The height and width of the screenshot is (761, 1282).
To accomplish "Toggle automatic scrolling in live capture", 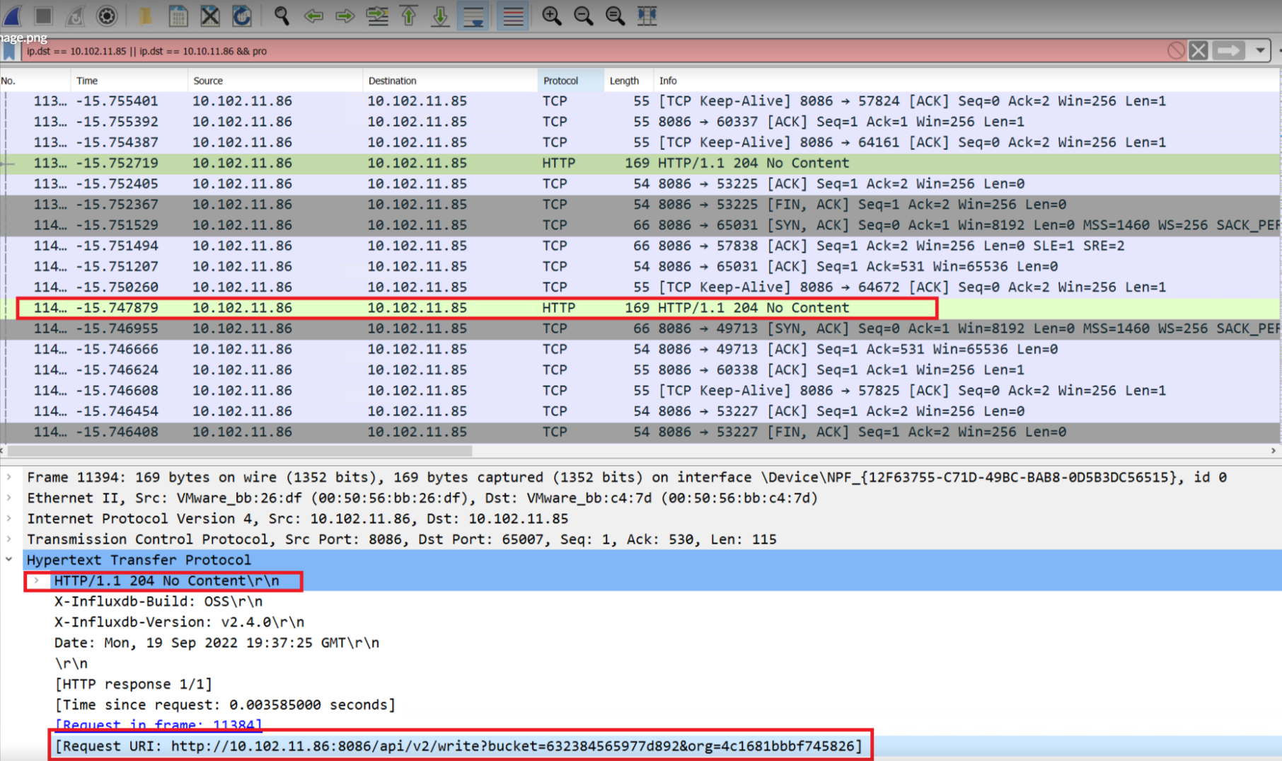I will pyautogui.click(x=473, y=16).
